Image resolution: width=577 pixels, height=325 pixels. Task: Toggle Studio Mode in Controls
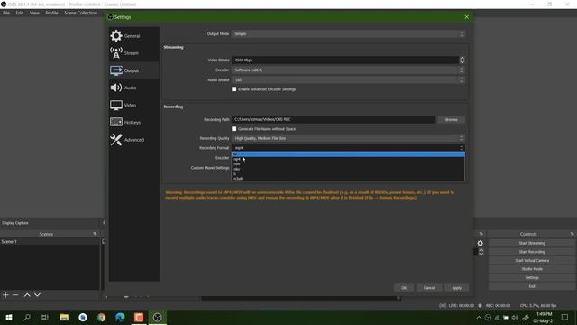[x=532, y=269]
